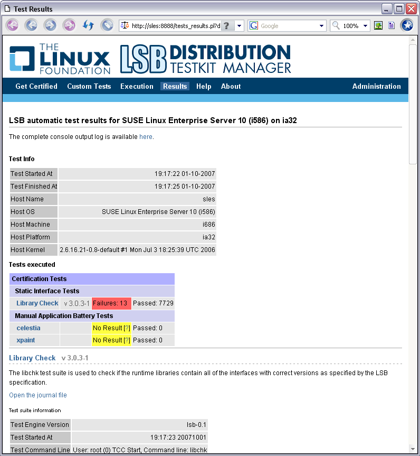Click the page vertical scrollbar thumb
The width and height of the screenshot is (420, 456).
tap(413, 105)
